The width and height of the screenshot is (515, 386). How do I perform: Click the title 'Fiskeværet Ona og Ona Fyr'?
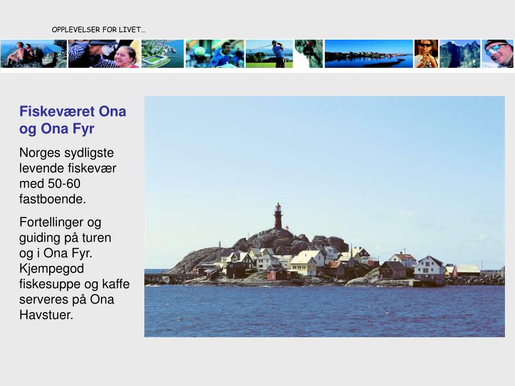pyautogui.click(x=72, y=120)
